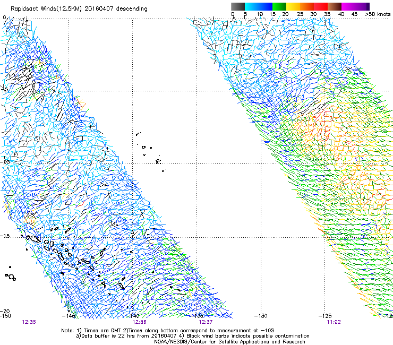Click the 'Rapidsact Winds(12.5KM) 20160407 descending' title
The height and width of the screenshot is (345, 393).
(x=79, y=9)
